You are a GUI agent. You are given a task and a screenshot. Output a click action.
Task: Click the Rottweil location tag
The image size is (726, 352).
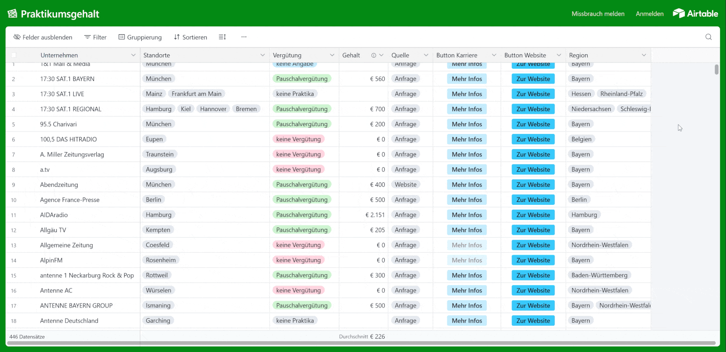pyautogui.click(x=156, y=275)
